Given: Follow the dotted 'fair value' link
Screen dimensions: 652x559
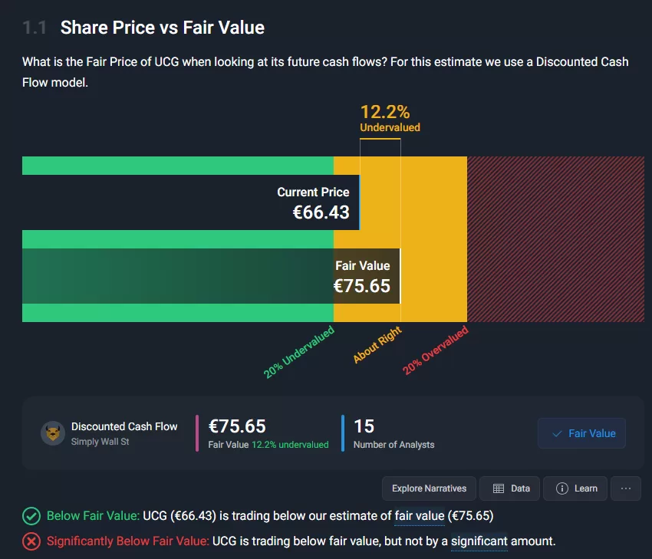Looking at the screenshot, I should click(x=419, y=516).
